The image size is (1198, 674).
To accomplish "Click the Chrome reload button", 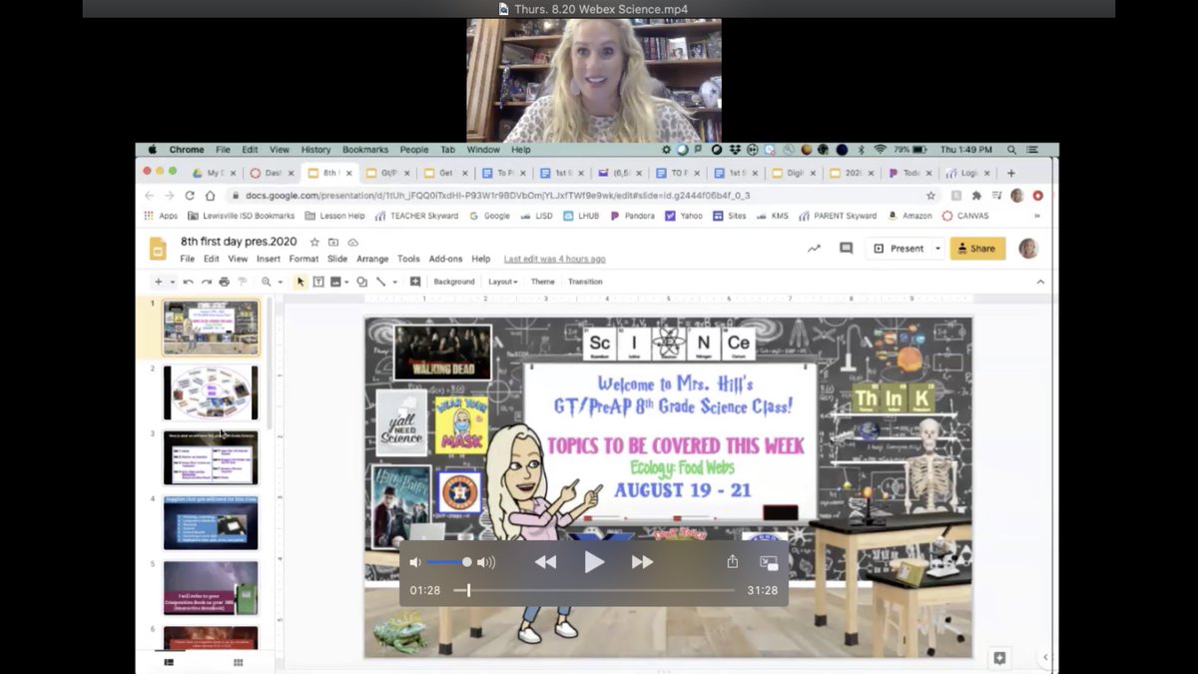I will coord(190,196).
